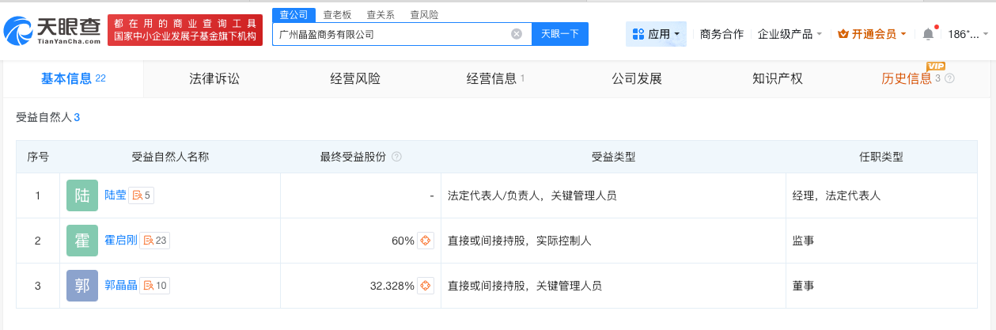
Task: Click the 天眼一下 search button
Action: (560, 34)
